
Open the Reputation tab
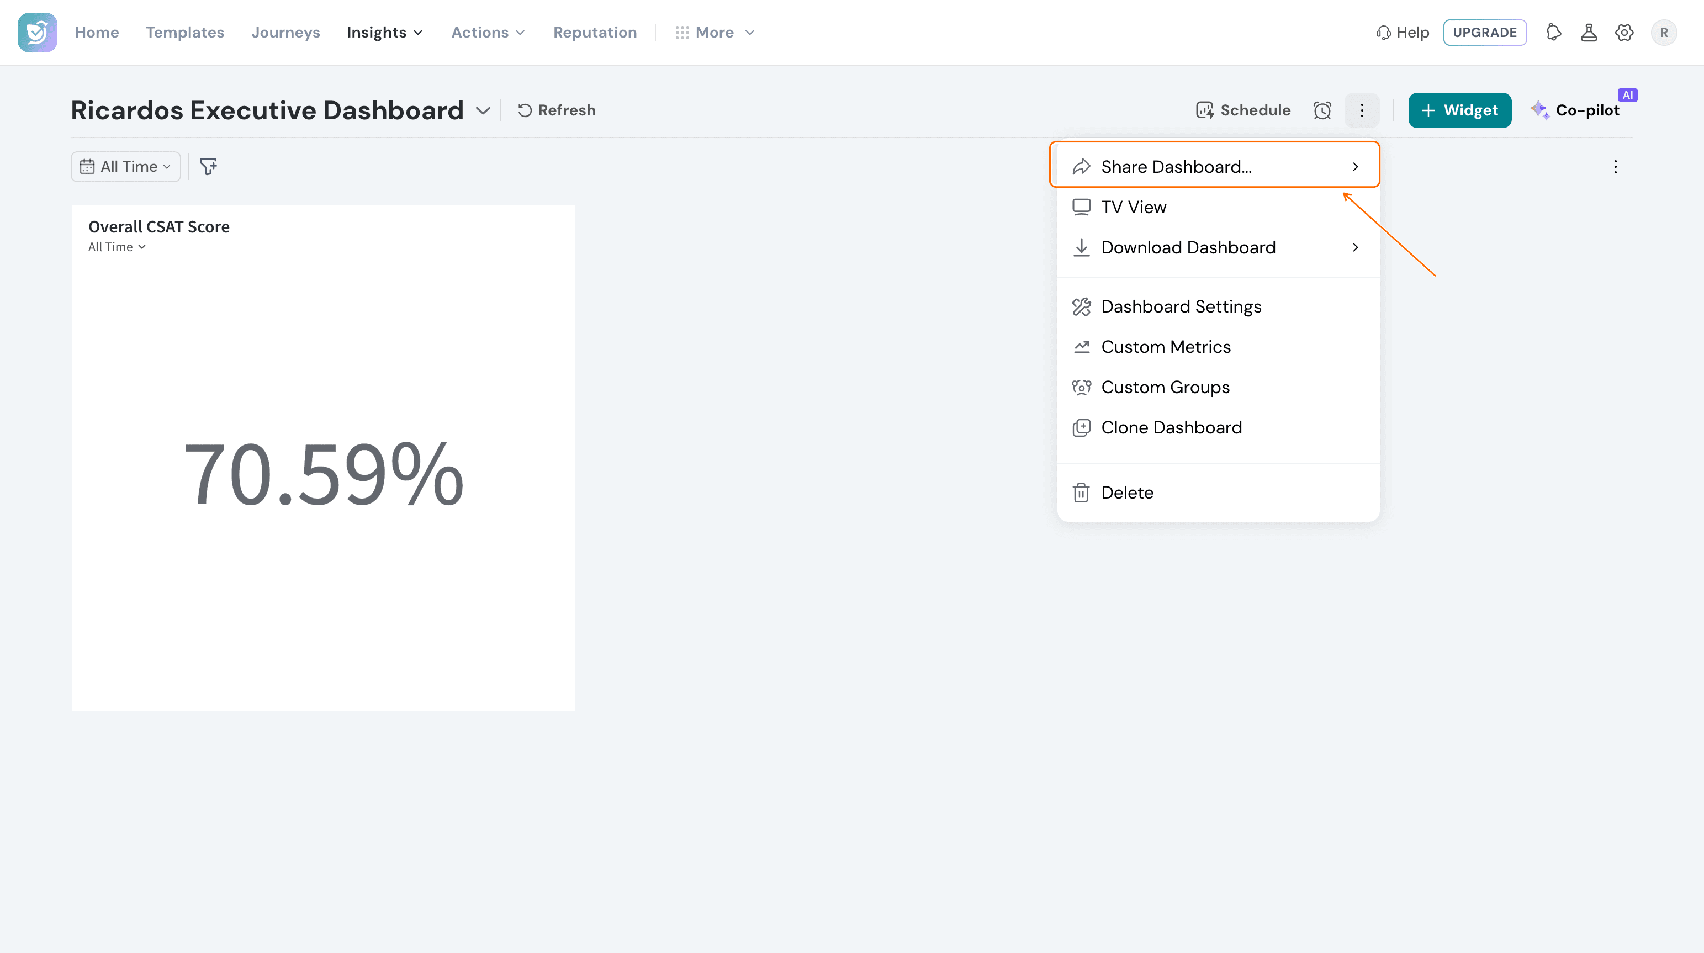pos(595,33)
